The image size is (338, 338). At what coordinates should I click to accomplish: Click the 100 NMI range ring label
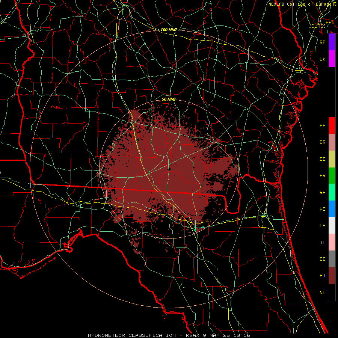click(169, 30)
